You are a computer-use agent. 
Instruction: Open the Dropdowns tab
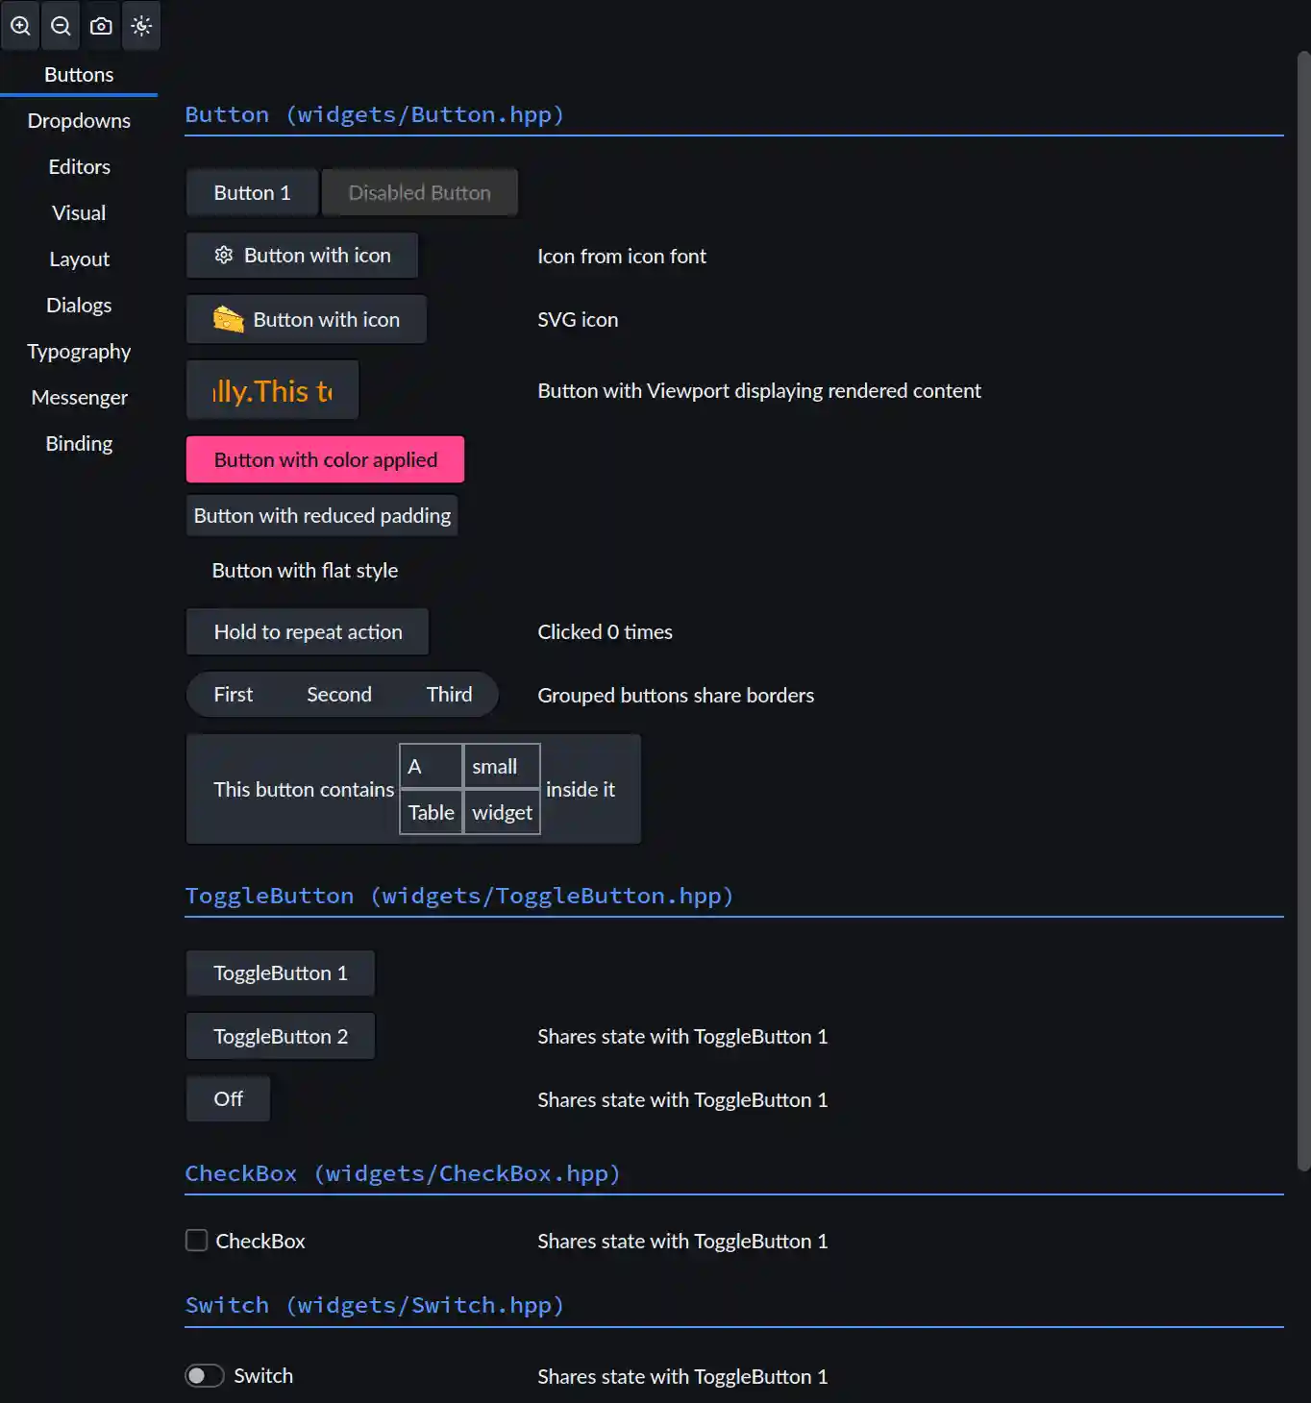point(79,121)
